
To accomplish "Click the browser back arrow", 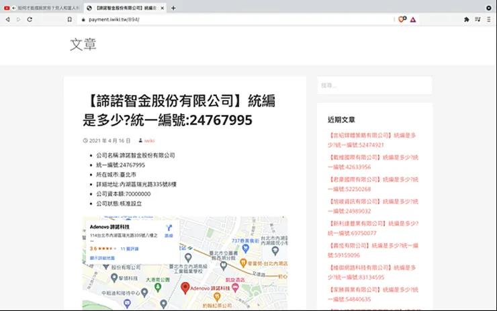I will tap(7, 19).
